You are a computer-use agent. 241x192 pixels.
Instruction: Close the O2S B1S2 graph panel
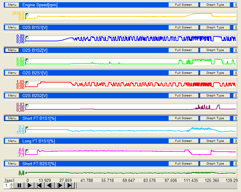pyautogui.click(x=236, y=50)
